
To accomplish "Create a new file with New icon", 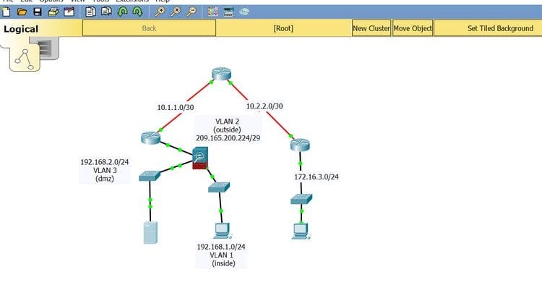I will click(x=7, y=12).
